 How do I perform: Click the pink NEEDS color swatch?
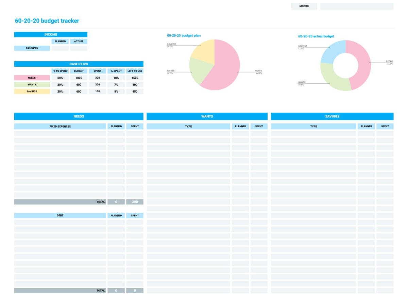(x=32, y=78)
